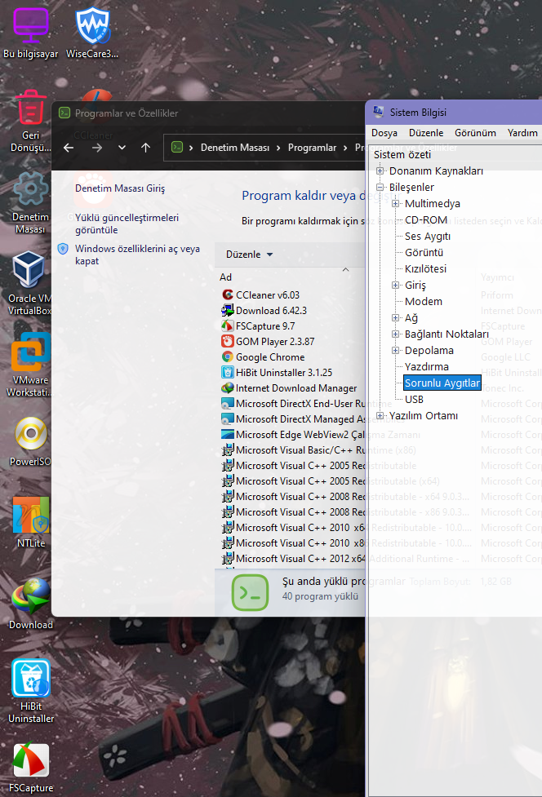This screenshot has height=797, width=542.
Task: Launch the FSCapture desktop icon
Action: click(x=30, y=768)
